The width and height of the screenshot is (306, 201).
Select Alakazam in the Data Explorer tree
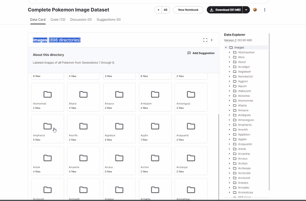[x=245, y=91]
